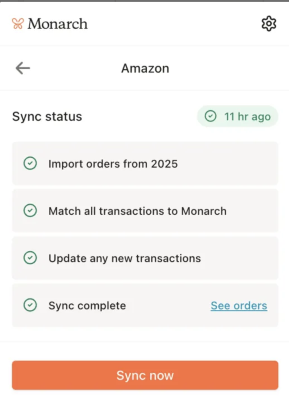Click the Monarch wordmark in the header

point(57,24)
